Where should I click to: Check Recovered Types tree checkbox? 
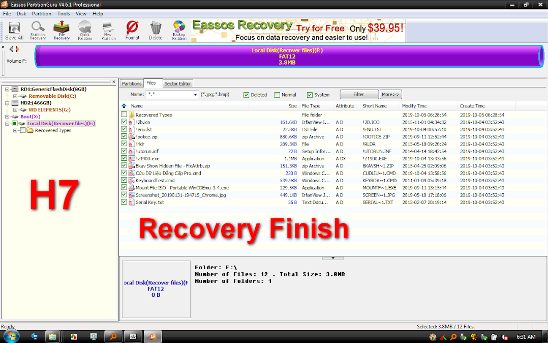click(x=23, y=130)
